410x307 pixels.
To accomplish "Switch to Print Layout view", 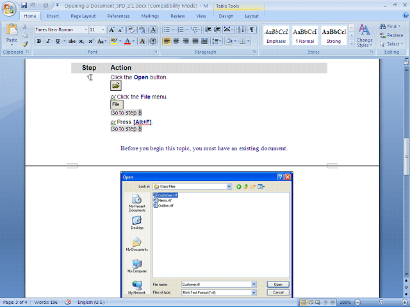I will click(303, 303).
